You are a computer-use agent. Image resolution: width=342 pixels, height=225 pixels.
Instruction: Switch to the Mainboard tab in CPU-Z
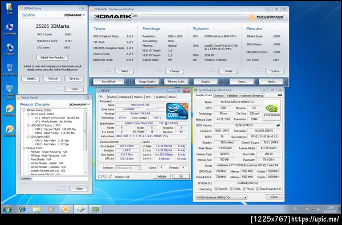[x=125, y=97]
